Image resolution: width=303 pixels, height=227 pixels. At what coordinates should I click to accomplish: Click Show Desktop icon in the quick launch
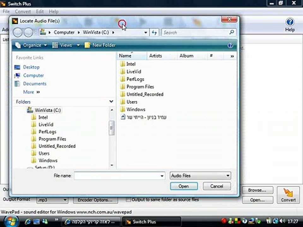36,221
